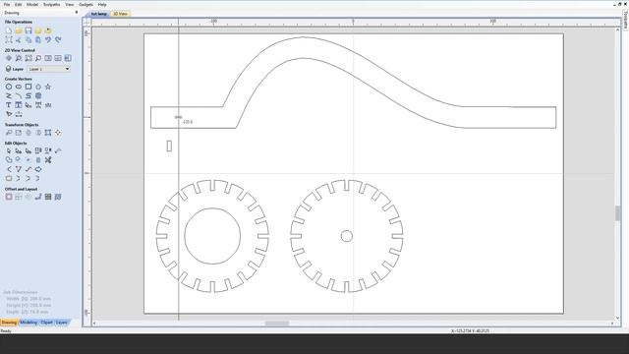The image size is (629, 354).
Task: Select the left gear's inner circle
Action: click(212, 236)
